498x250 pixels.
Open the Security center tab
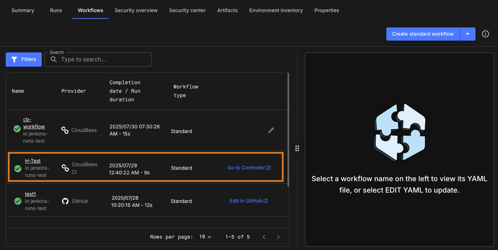pyautogui.click(x=187, y=10)
